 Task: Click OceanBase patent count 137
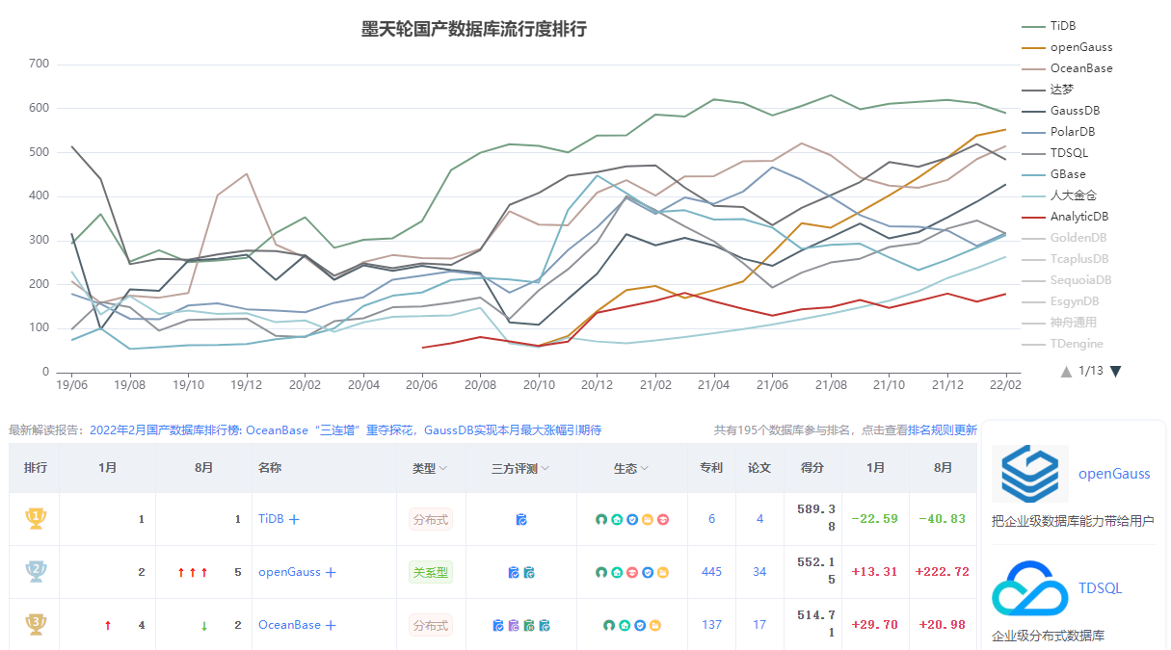711,625
